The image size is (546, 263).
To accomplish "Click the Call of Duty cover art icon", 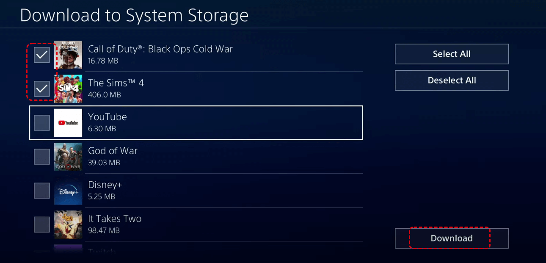I will click(x=68, y=55).
